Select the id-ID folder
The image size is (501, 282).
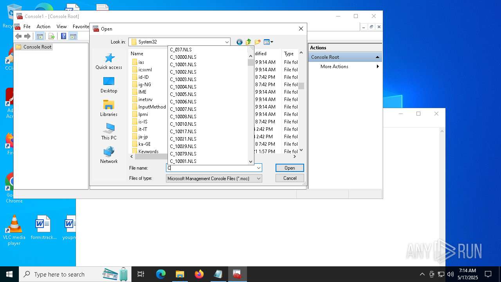click(140, 77)
